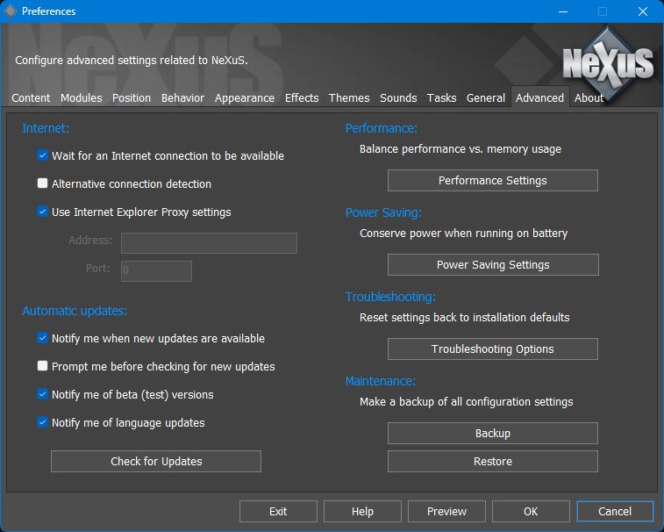Viewport: 664px width, 532px height.
Task: Enable Alternative connection detection
Action: pos(42,183)
